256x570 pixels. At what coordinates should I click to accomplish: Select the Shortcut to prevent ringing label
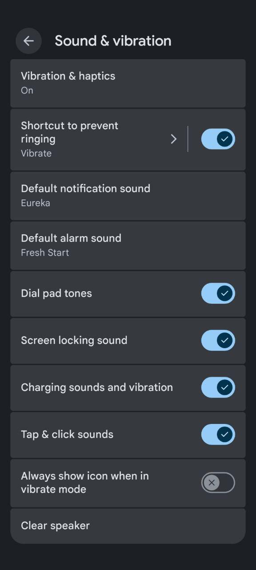pos(69,132)
